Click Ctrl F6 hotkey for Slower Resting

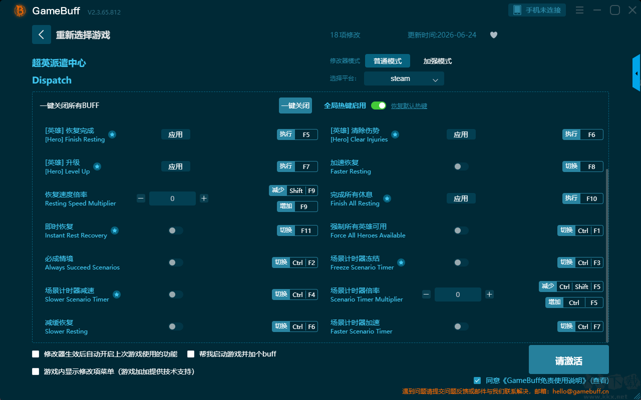pyautogui.click(x=295, y=326)
